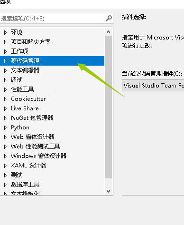Open the 调试 options category
The height and width of the screenshot is (225, 184).
17,80
